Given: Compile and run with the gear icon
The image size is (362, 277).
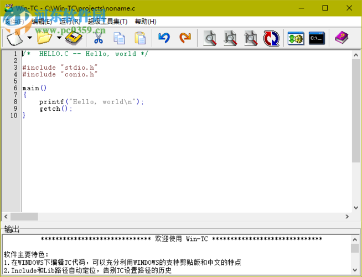Looking at the screenshot, I should [x=296, y=38].
